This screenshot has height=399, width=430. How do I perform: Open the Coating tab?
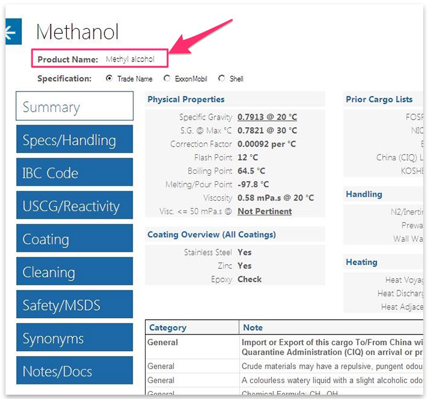tap(74, 239)
